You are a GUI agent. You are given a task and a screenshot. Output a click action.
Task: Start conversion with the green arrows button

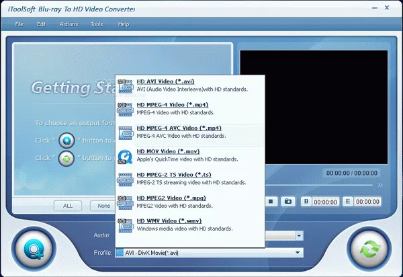pos(369,249)
